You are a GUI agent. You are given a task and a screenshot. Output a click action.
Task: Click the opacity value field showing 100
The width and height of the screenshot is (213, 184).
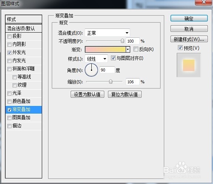(x=133, y=41)
